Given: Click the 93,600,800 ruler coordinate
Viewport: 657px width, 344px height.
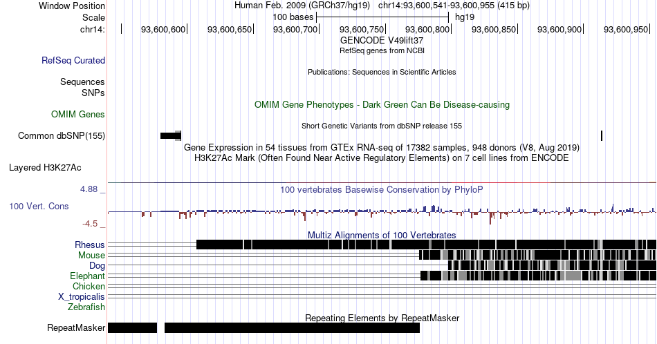Looking at the screenshot, I should [427, 29].
